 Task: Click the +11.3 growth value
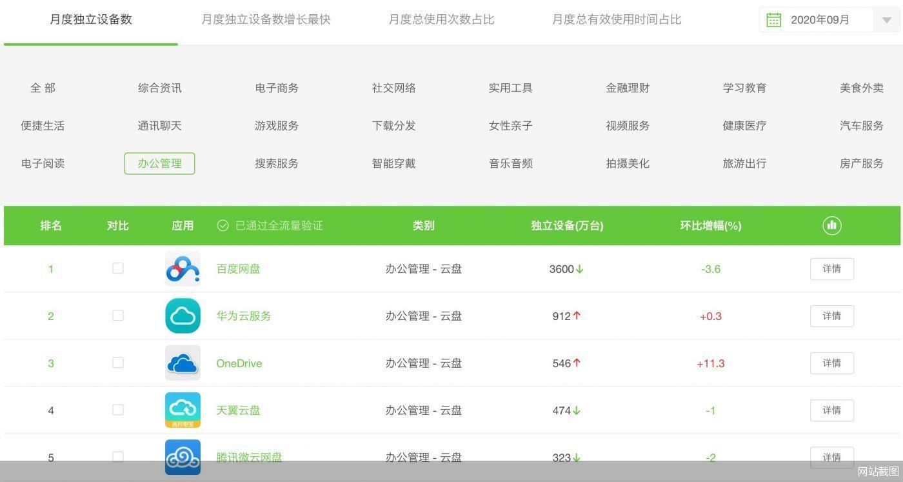[x=711, y=363]
